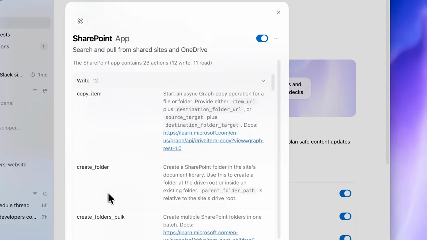This screenshot has height=240, width=427.
Task: Click the filter icon above schedule thread
Action: tap(35, 194)
